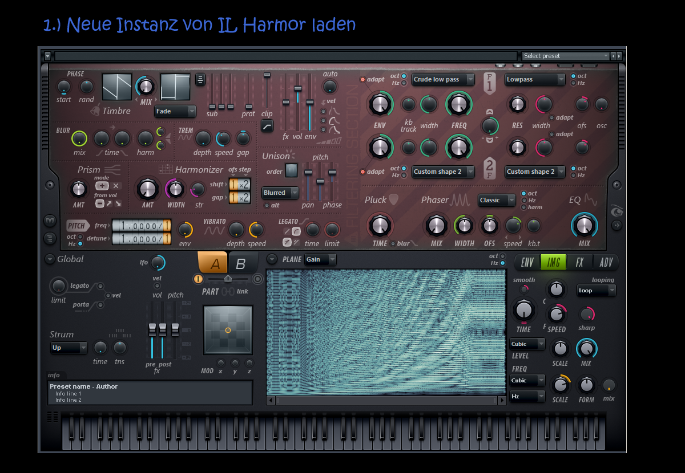
Task: Click the Timbre 1 sawtooth waveform display
Action: tap(117, 87)
